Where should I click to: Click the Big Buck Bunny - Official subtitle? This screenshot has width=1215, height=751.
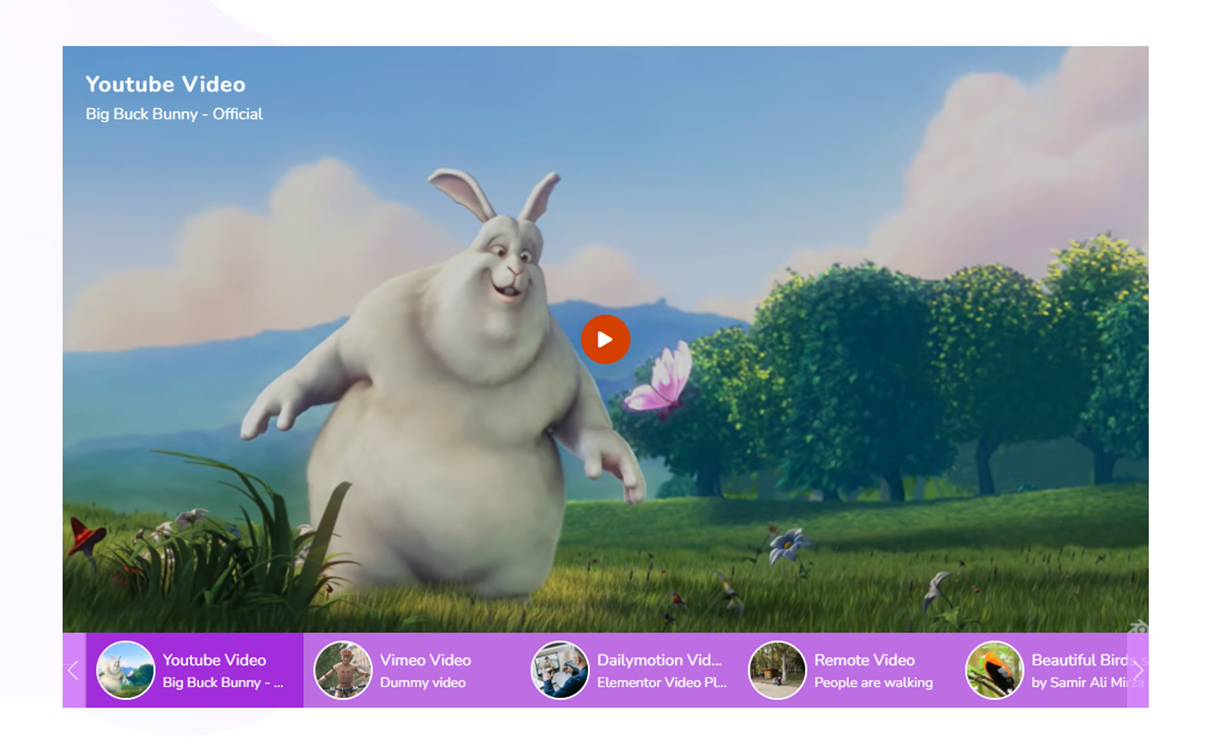[174, 114]
